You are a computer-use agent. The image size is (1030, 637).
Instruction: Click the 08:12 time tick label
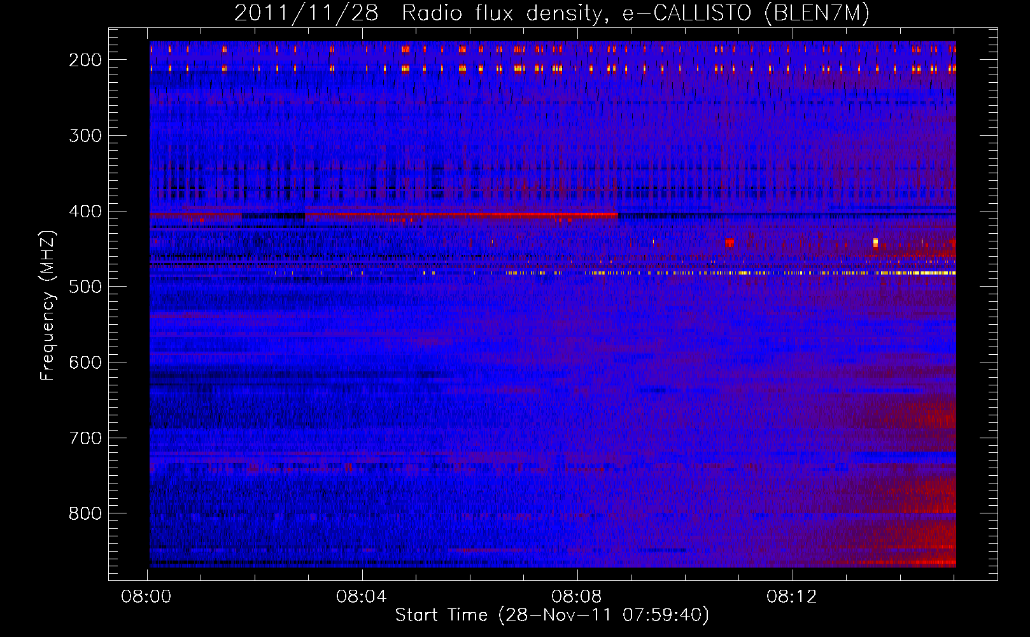pos(792,597)
